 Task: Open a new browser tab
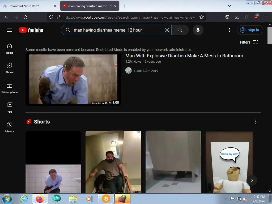tap(125, 6)
